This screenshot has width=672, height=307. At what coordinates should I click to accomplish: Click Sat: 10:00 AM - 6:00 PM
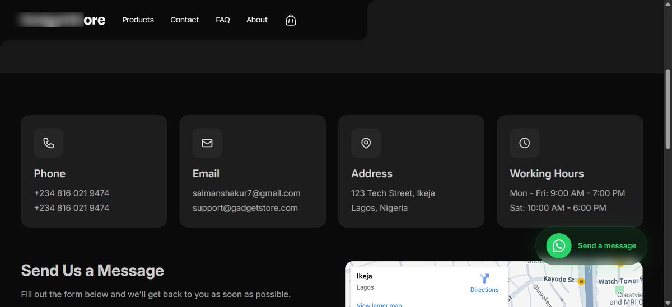558,208
